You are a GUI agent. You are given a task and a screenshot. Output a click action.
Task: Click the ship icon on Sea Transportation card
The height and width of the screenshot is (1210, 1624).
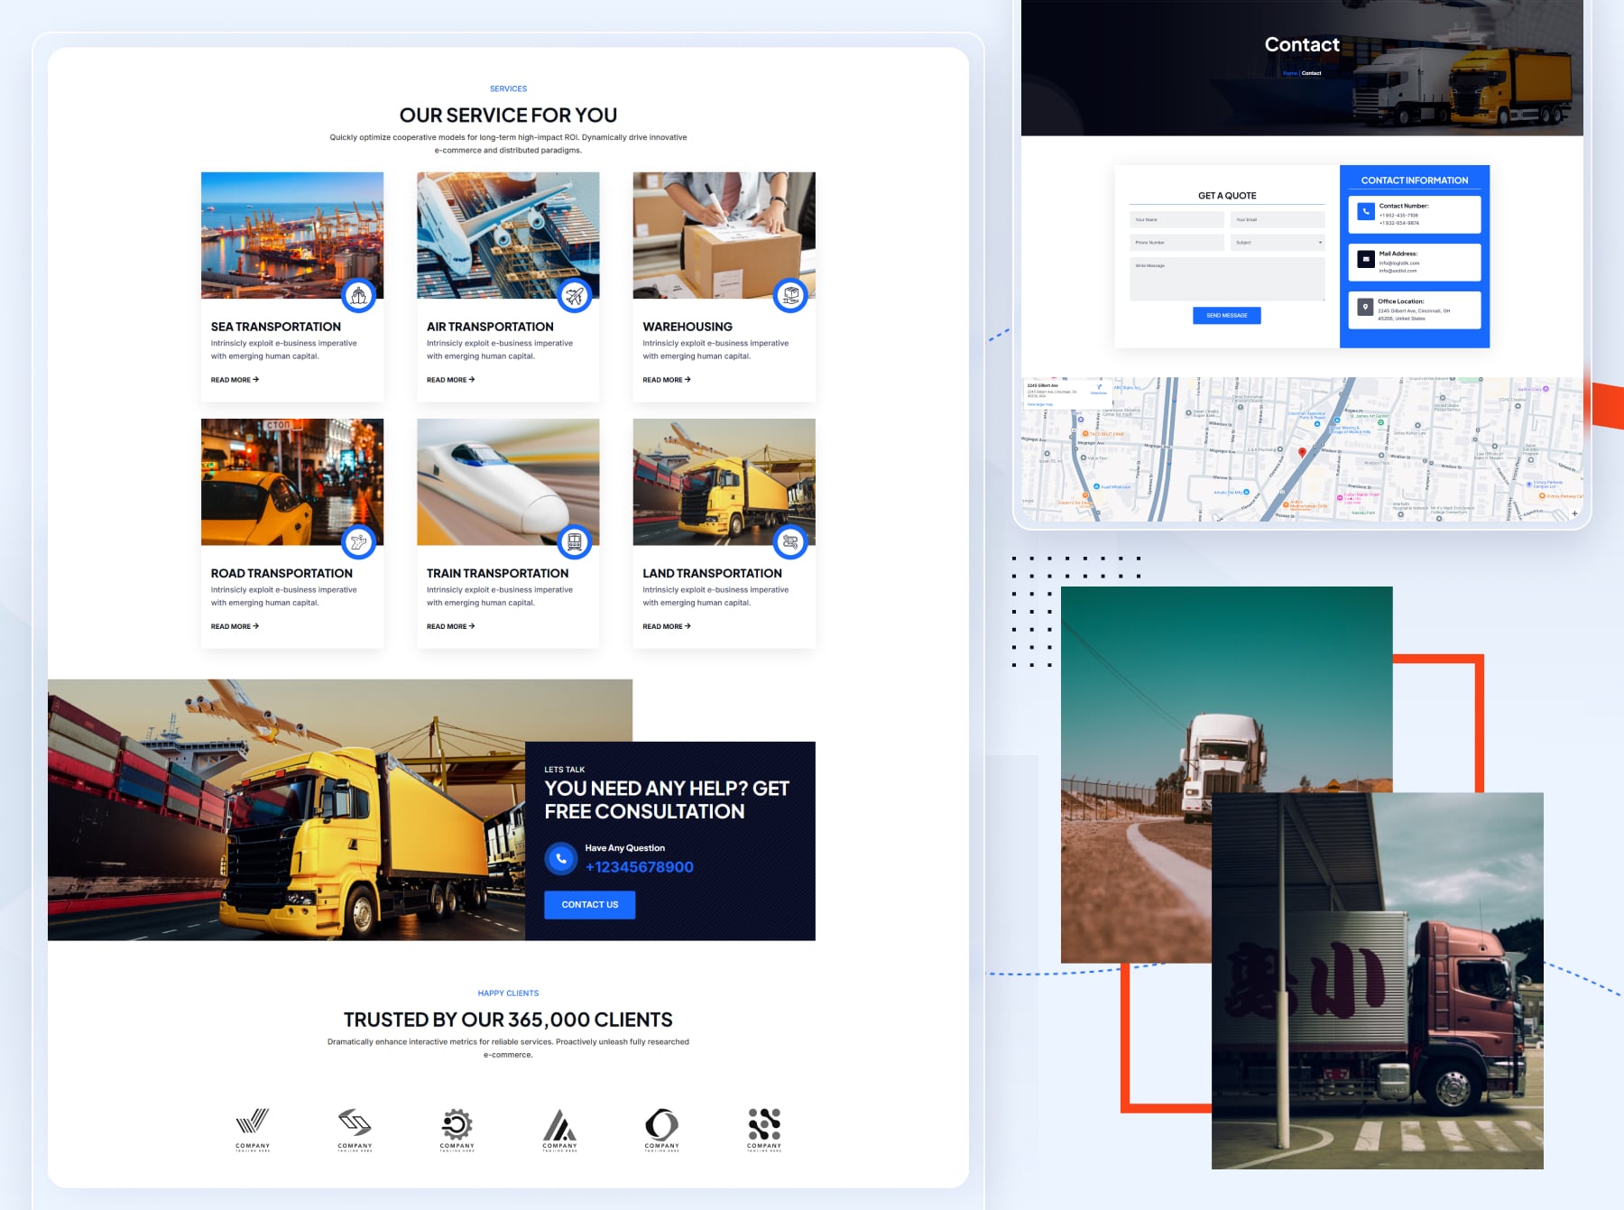pos(358,295)
